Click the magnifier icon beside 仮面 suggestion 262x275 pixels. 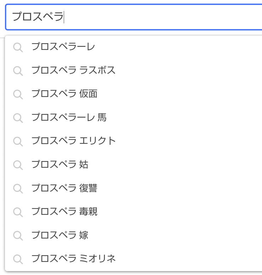pos(18,94)
